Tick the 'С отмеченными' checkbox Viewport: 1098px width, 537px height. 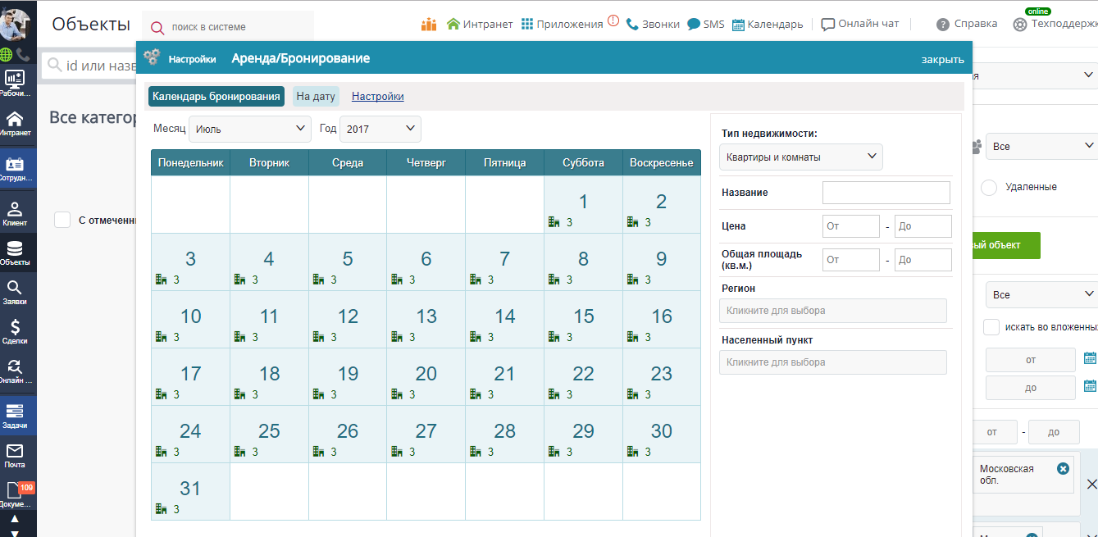(62, 220)
